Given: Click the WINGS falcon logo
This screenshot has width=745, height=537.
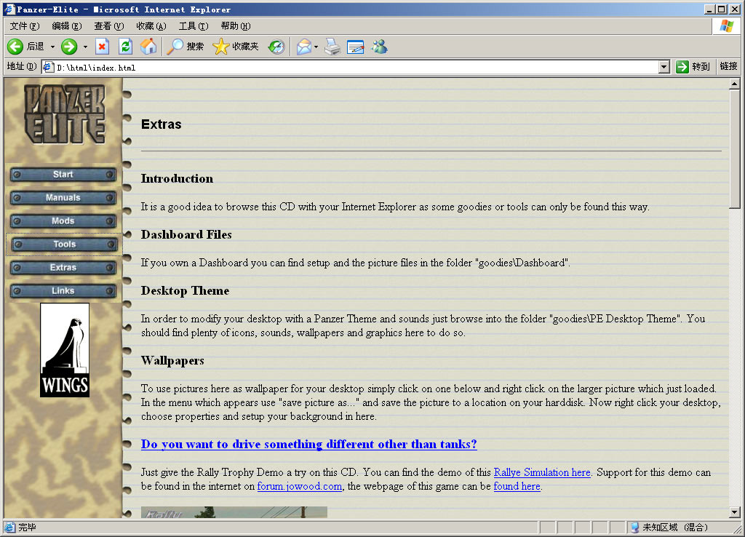Looking at the screenshot, I should point(65,350).
